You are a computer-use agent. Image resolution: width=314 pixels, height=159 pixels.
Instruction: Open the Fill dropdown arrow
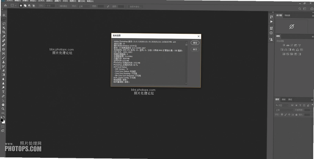tap(311, 115)
